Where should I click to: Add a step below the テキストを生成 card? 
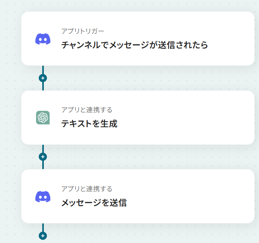click(x=43, y=157)
